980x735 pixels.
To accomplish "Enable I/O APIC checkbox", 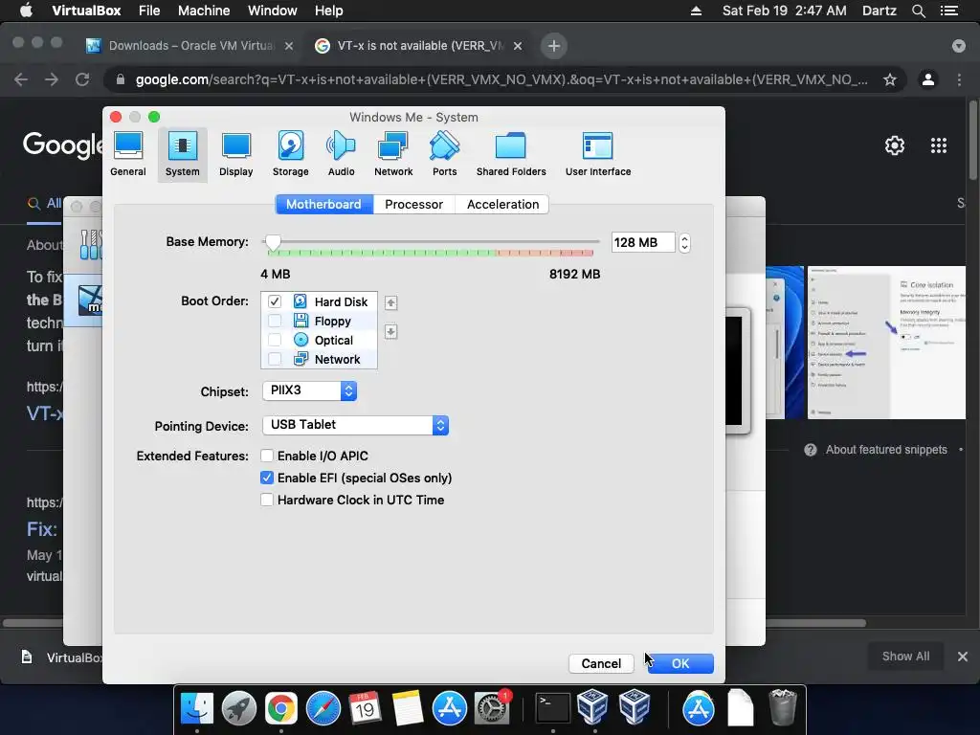I will pyautogui.click(x=267, y=456).
